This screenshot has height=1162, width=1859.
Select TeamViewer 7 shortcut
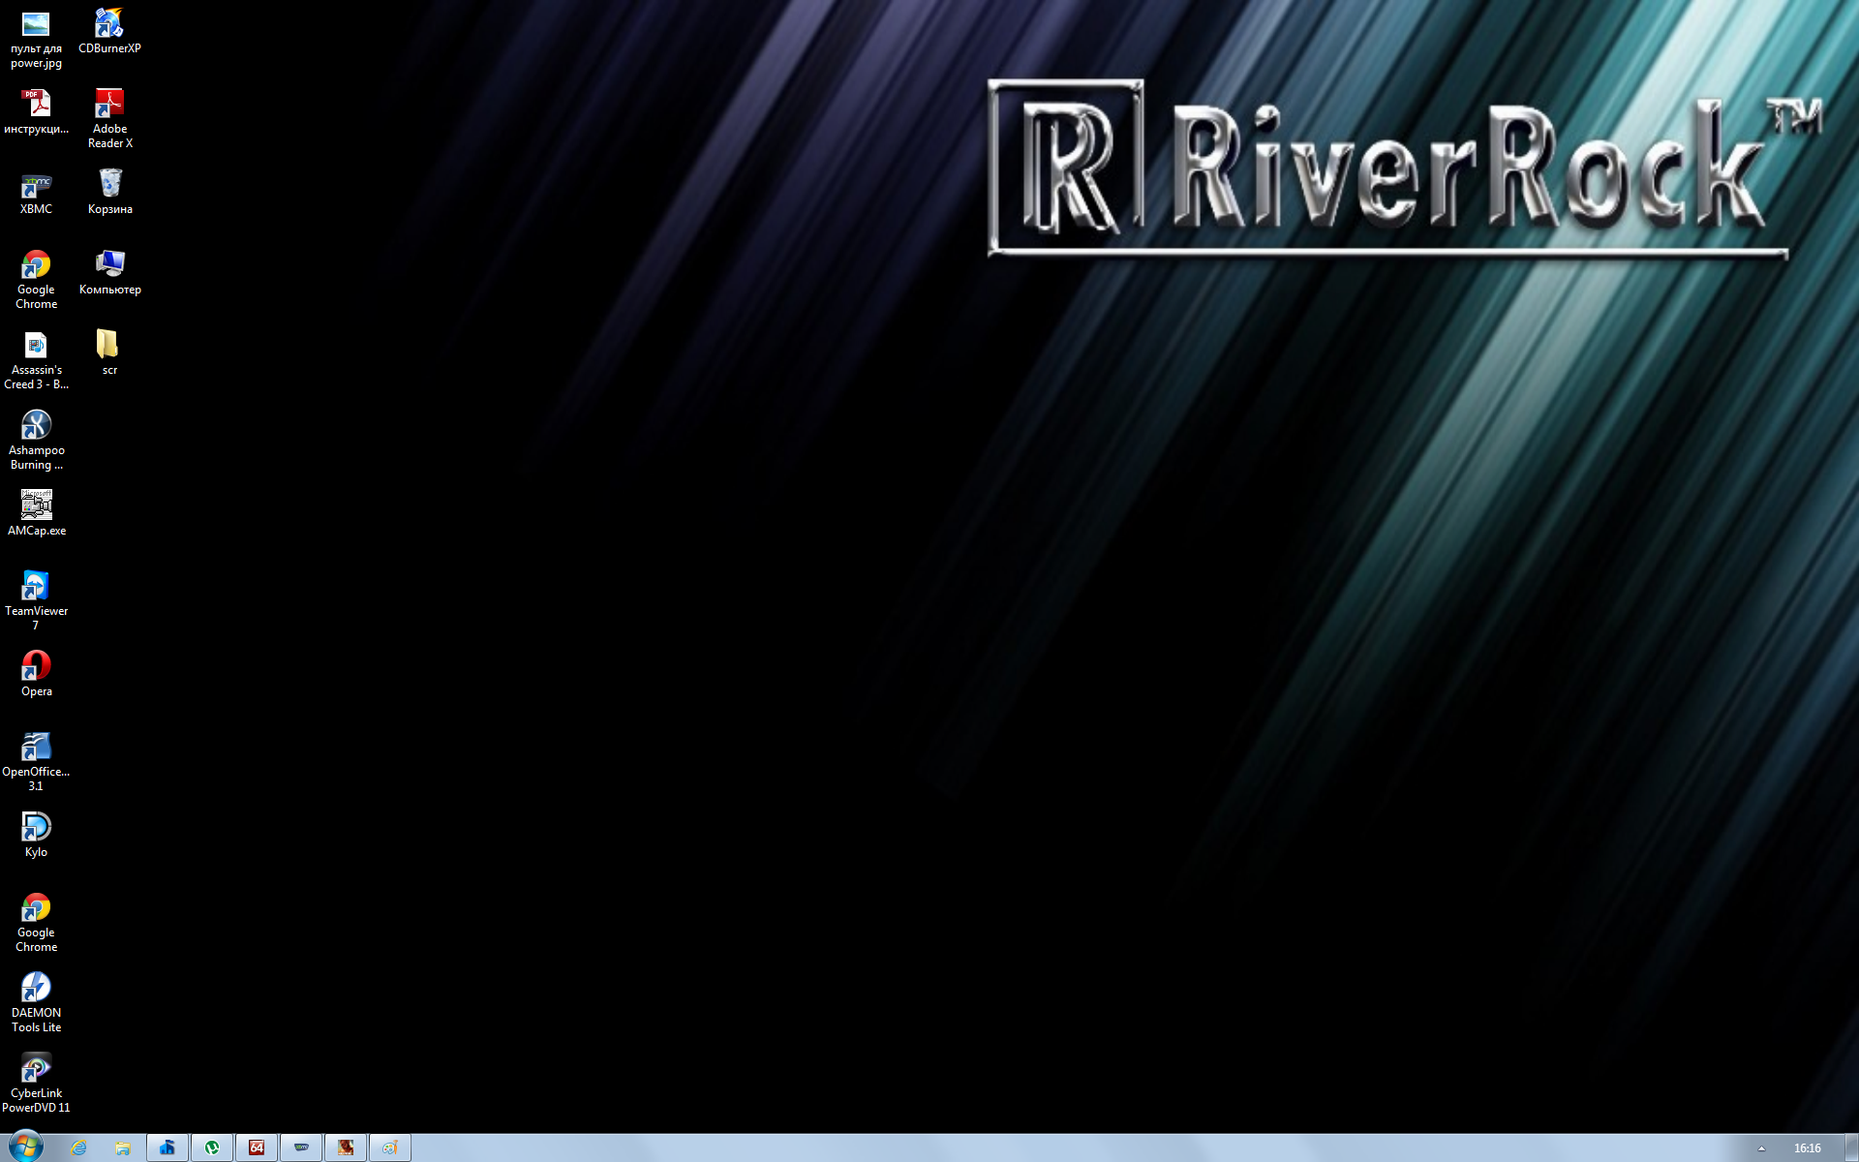tap(36, 600)
